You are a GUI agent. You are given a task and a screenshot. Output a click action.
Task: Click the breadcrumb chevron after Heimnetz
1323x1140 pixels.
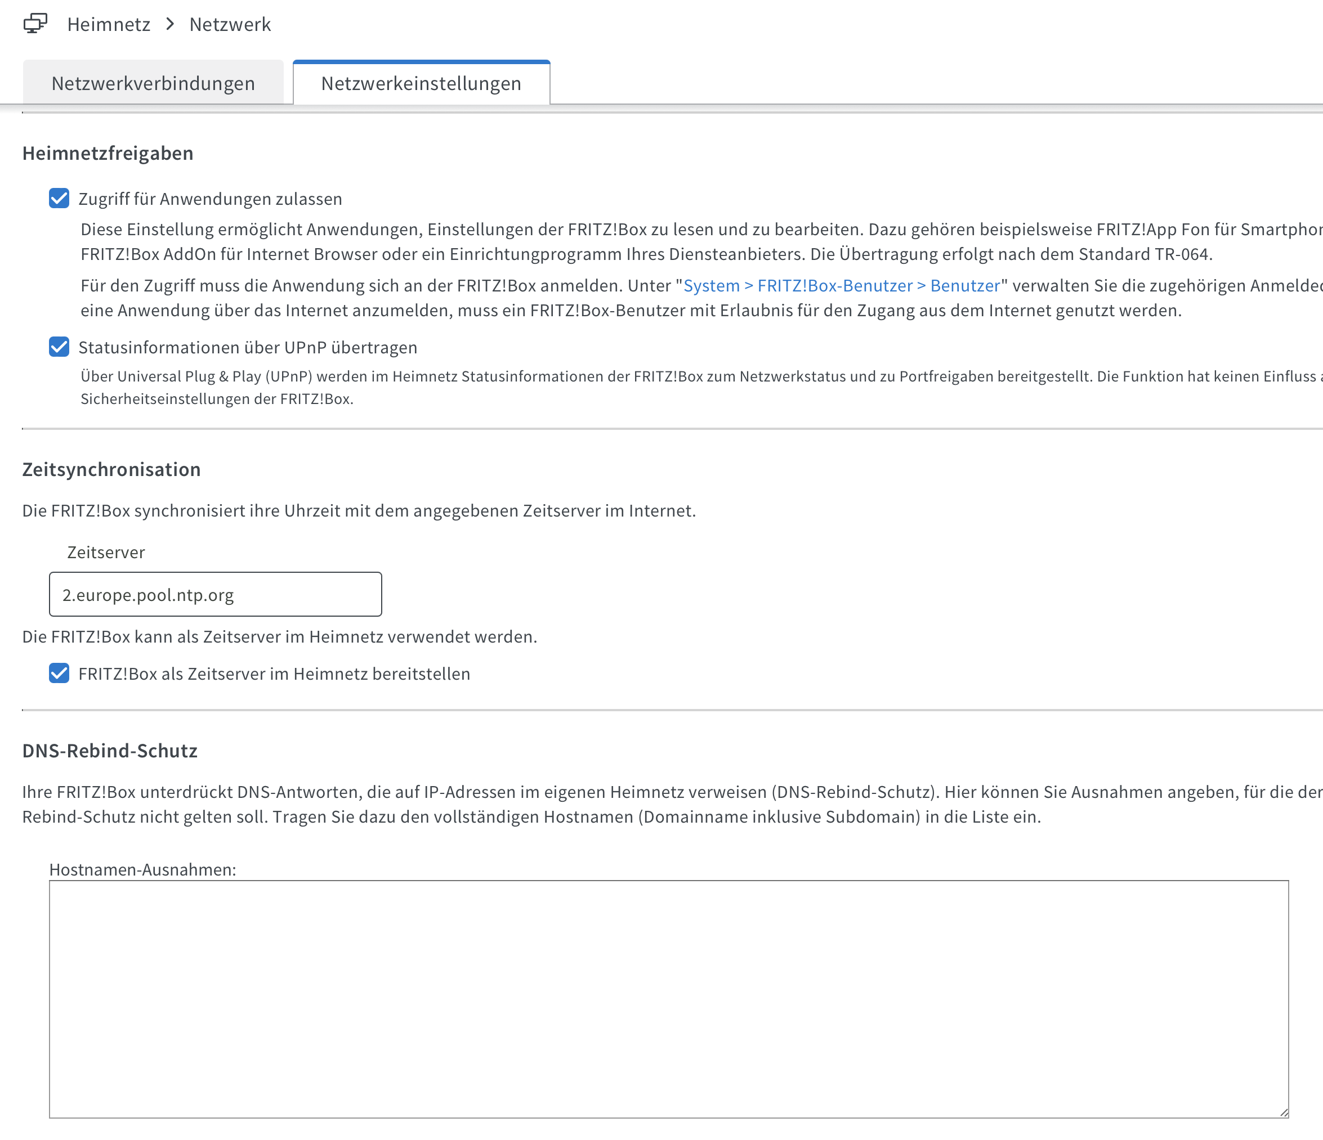[170, 24]
